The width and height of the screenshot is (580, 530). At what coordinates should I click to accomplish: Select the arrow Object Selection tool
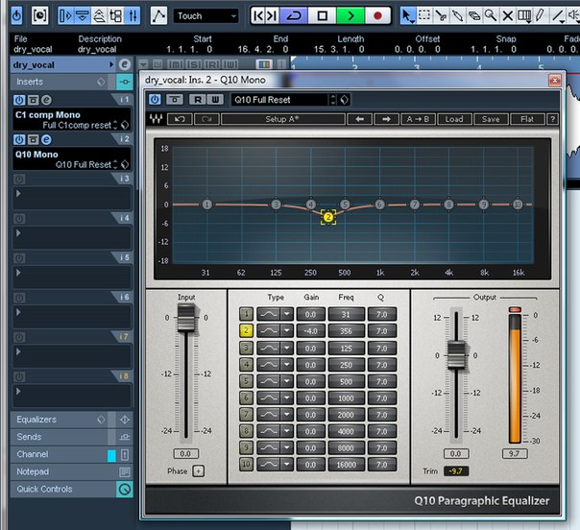pos(407,16)
